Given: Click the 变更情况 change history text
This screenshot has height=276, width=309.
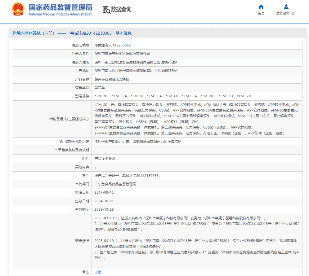Looking at the screenshot, I should pos(197,238).
